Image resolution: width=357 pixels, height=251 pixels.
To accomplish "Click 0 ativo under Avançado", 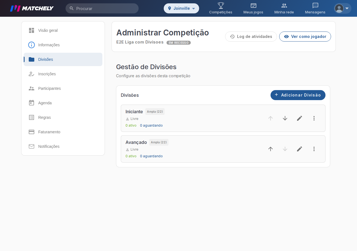I will point(131,156).
